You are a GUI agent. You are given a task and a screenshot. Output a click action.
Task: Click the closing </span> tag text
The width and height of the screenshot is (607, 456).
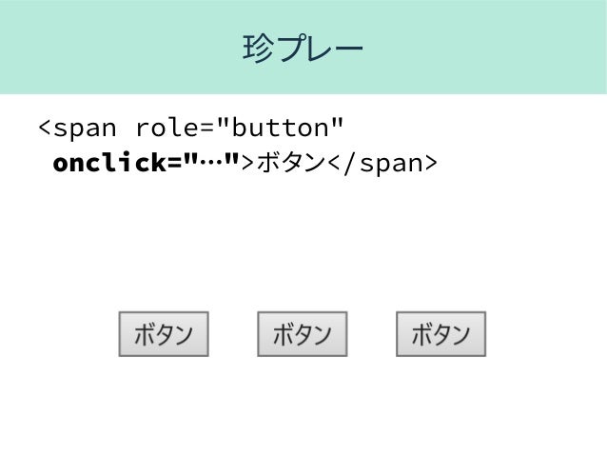pos(382,163)
